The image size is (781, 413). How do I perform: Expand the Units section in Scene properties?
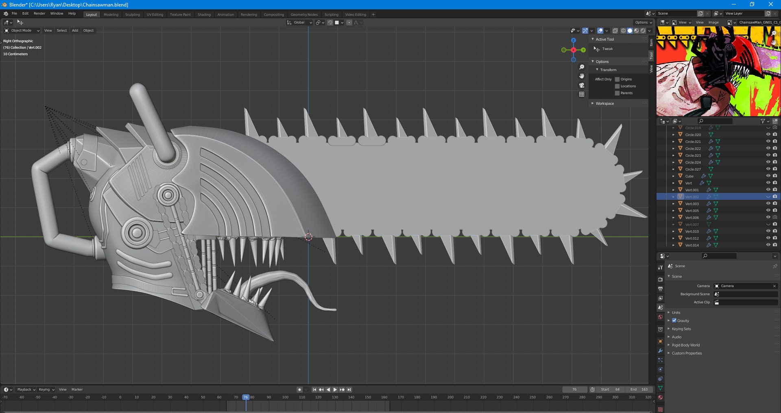[x=676, y=312]
